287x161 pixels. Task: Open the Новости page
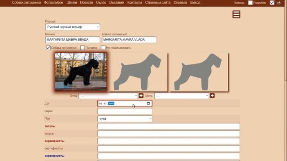pyautogui.click(x=87, y=2)
